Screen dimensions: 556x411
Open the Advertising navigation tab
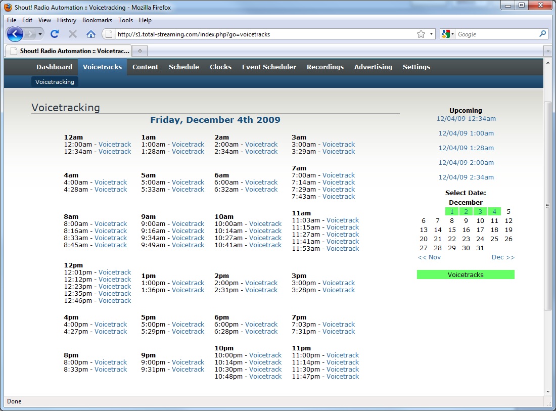coord(373,67)
